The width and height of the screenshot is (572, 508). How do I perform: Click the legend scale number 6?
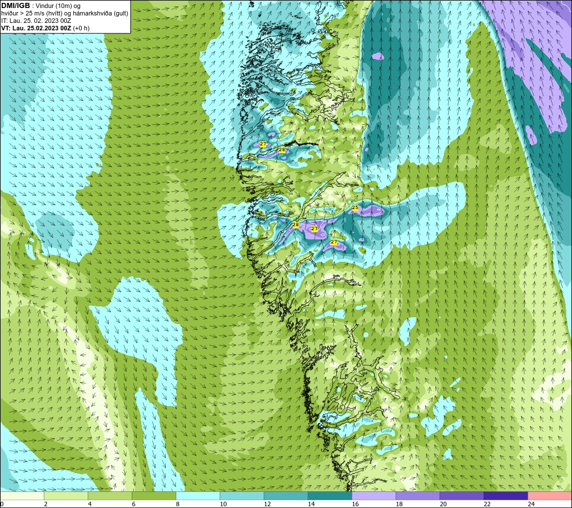point(133,504)
